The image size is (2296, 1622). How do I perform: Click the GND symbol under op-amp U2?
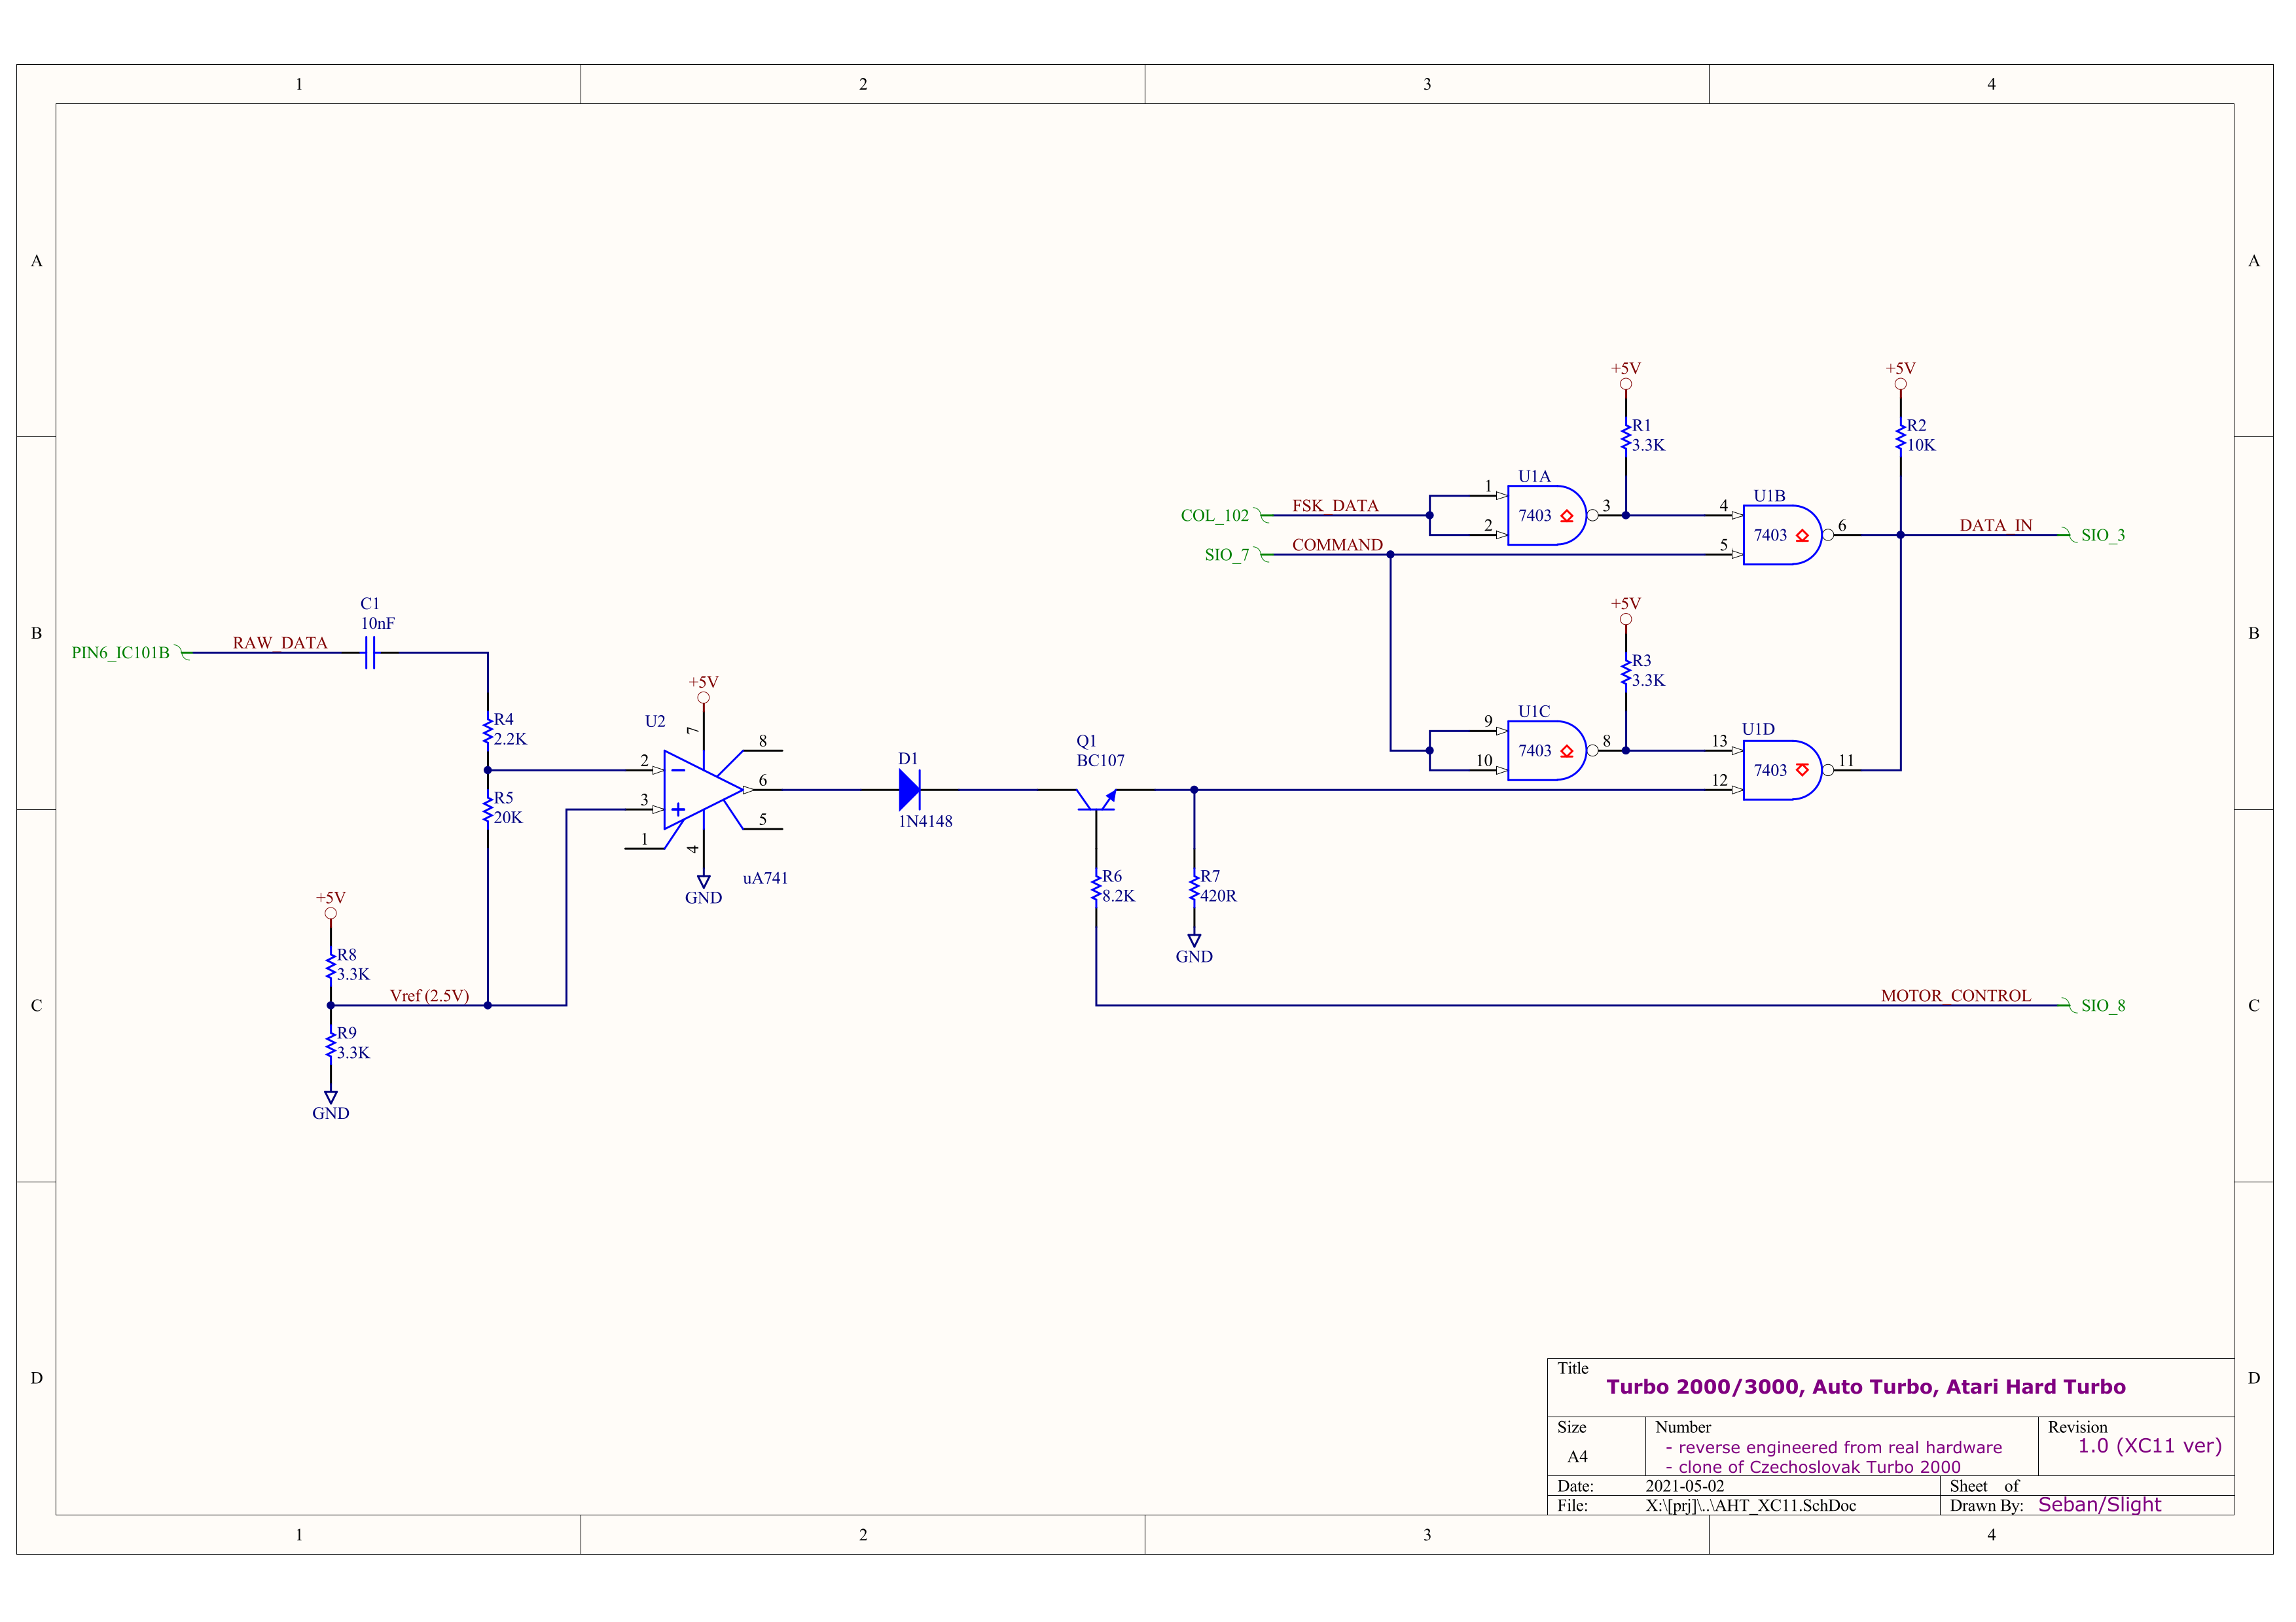click(703, 889)
